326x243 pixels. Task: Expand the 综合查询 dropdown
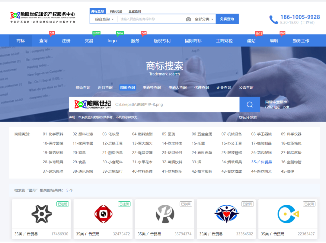104,19
